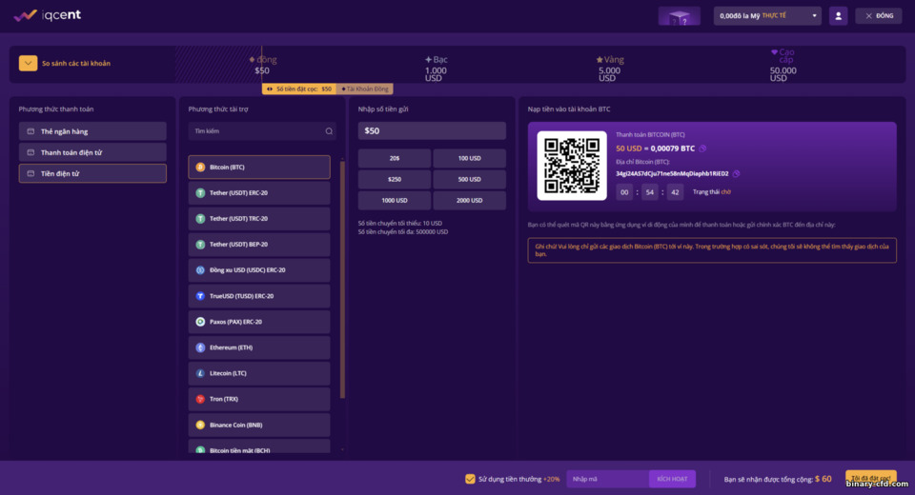Click the Tài Khoản Đồng label tag
This screenshot has height=495, width=915.
[365, 89]
